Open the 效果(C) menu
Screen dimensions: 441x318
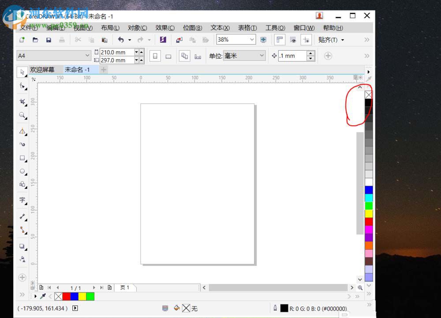pyautogui.click(x=165, y=28)
